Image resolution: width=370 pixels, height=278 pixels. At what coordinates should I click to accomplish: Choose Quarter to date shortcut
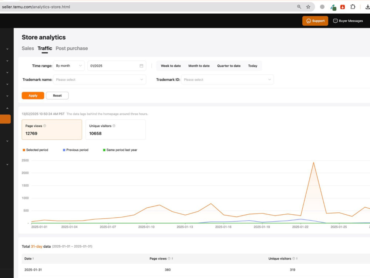click(x=229, y=66)
